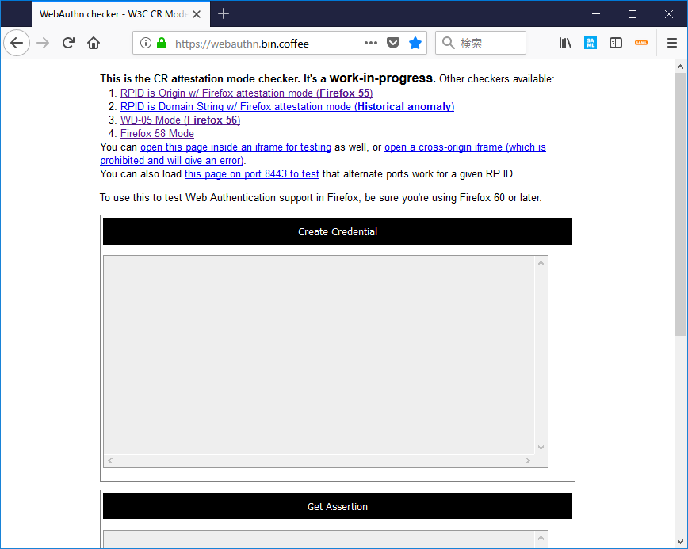Click the page scrollbar down arrow
This screenshot has width=688, height=549.
point(680,542)
